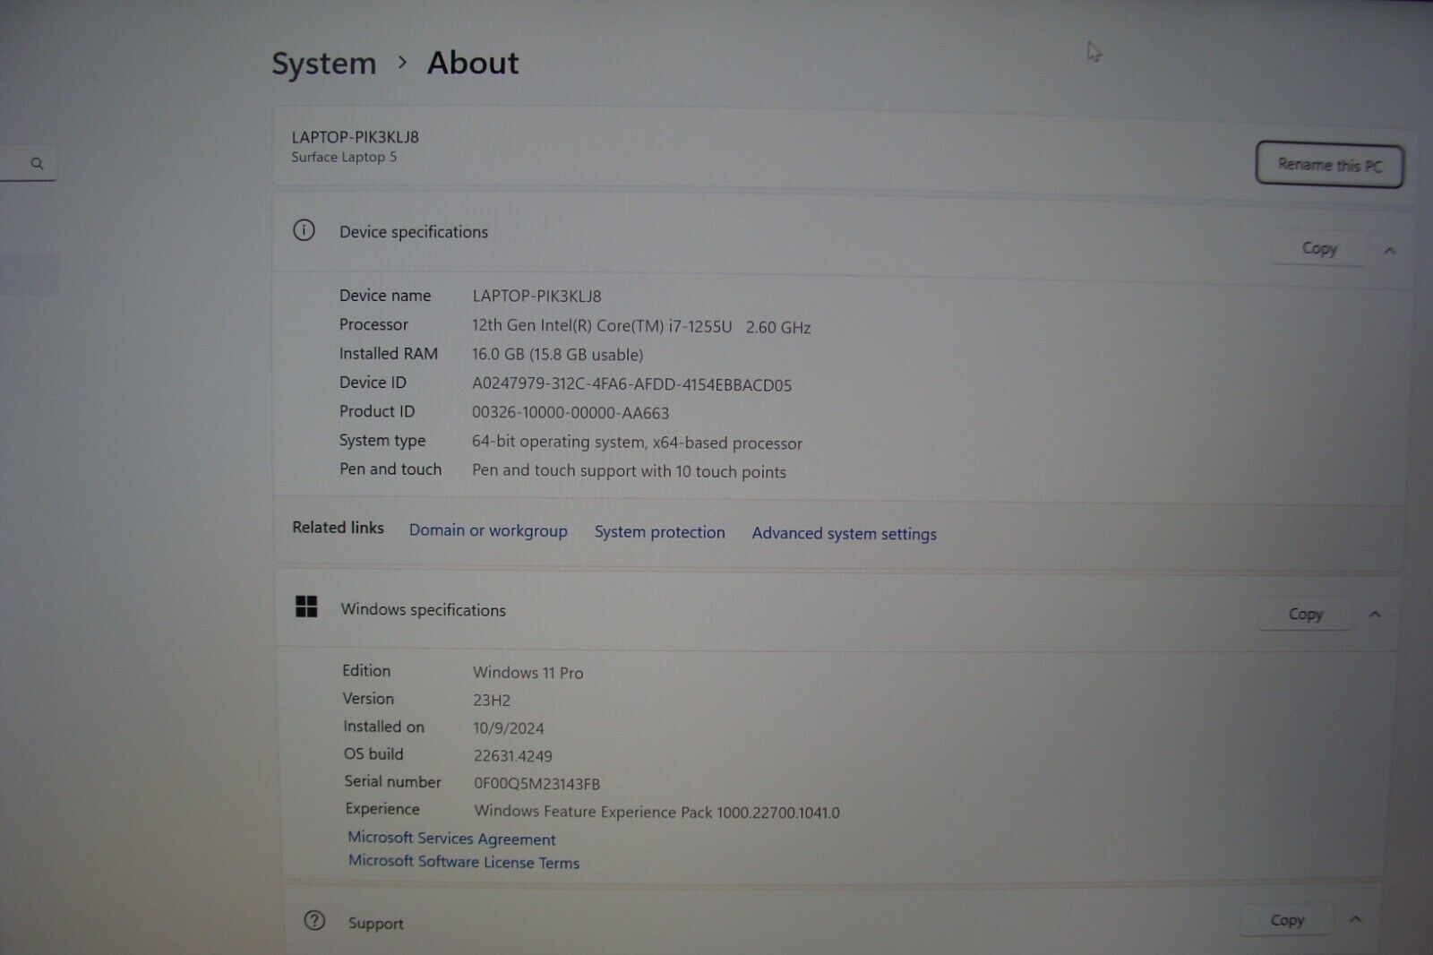Click the Pen and touch label
This screenshot has height=955, width=1433.
point(390,469)
